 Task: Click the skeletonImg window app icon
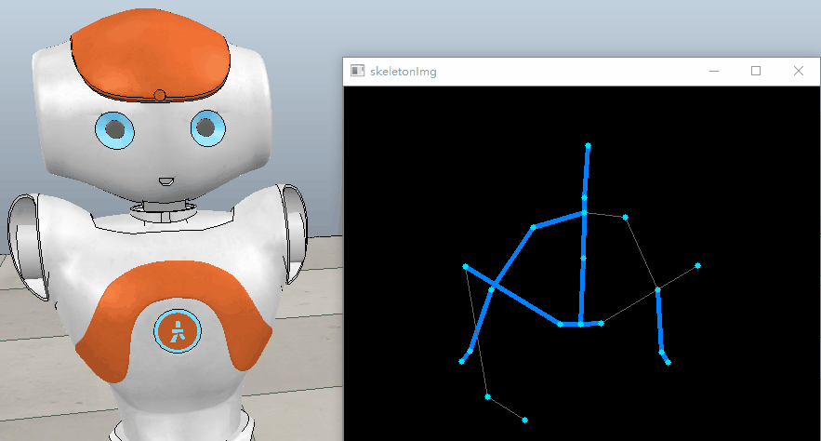[358, 71]
